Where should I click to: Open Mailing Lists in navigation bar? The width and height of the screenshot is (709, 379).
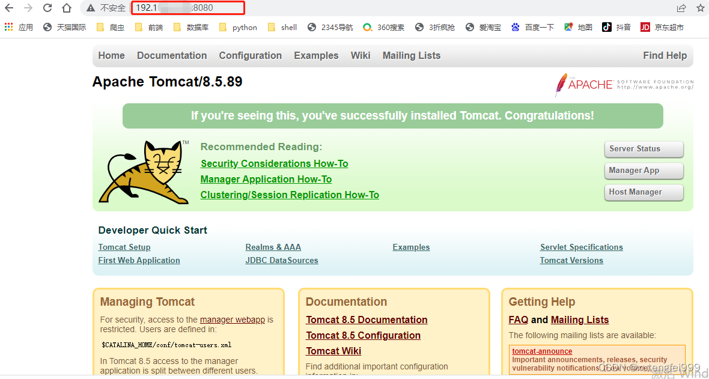[x=412, y=56]
